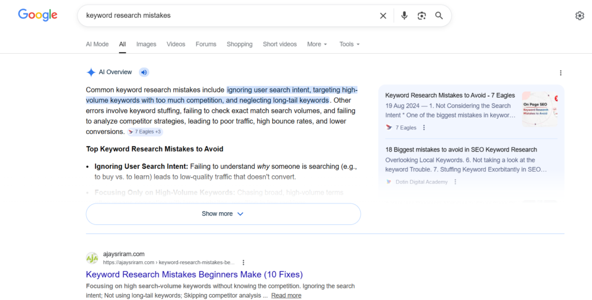592x300 pixels.
Task: Switch to the Videos tab
Action: 176,44
